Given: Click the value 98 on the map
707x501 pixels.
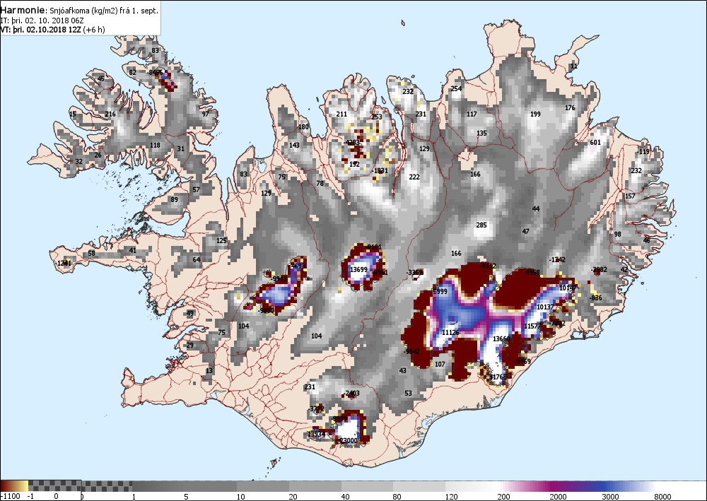Looking at the screenshot, I should click(x=617, y=235).
